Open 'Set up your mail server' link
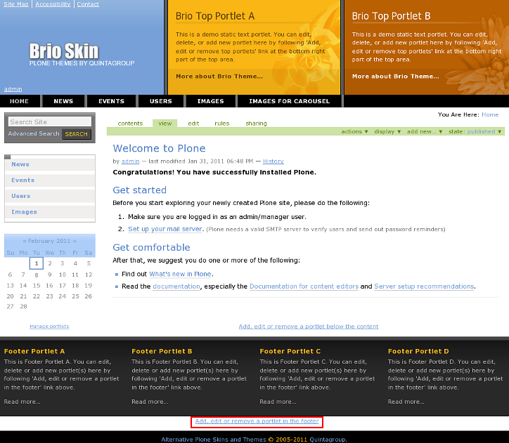509x443 pixels. [x=165, y=229]
